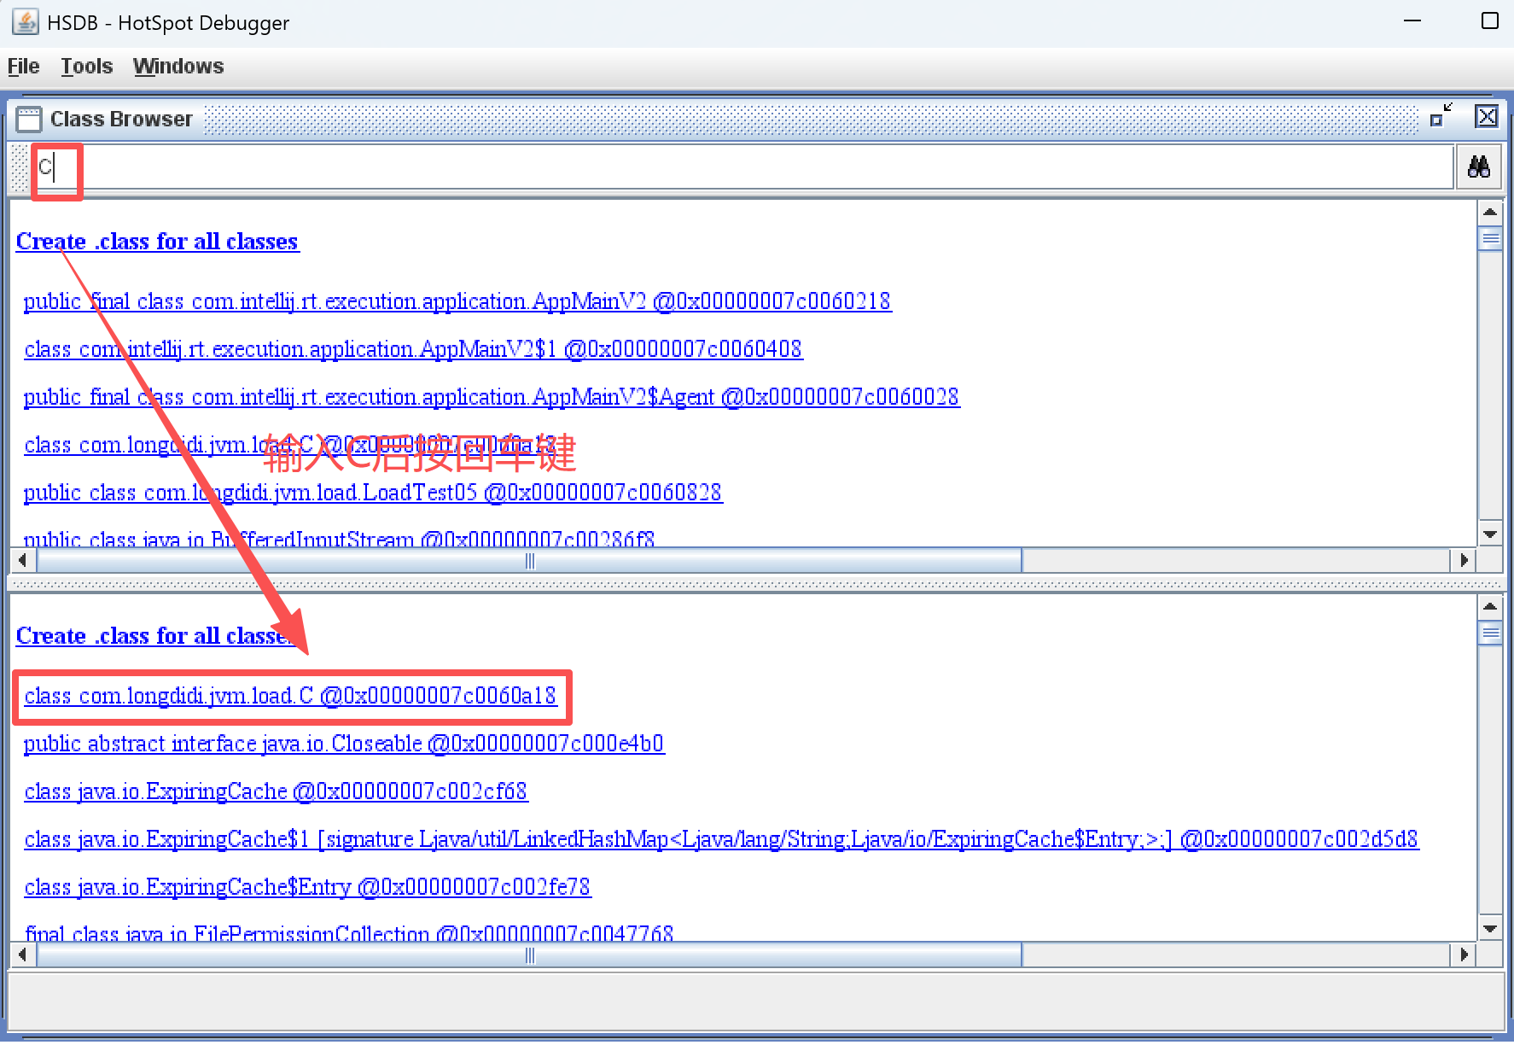Open AppMainV2$Agent class link

(x=492, y=397)
